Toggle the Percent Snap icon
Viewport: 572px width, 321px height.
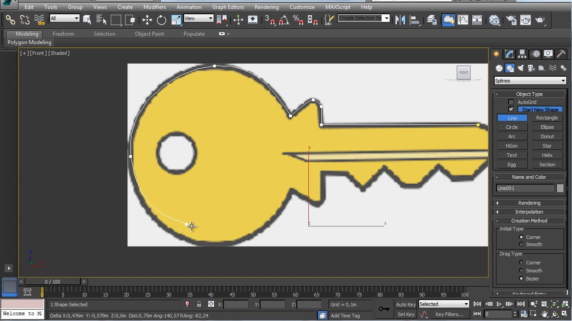pyautogui.click(x=298, y=20)
